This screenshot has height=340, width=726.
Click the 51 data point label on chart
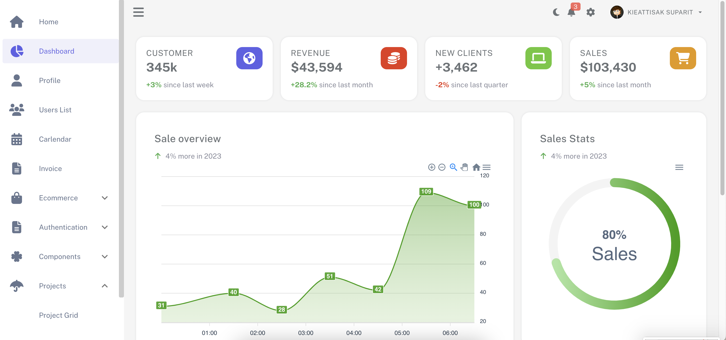(x=329, y=276)
